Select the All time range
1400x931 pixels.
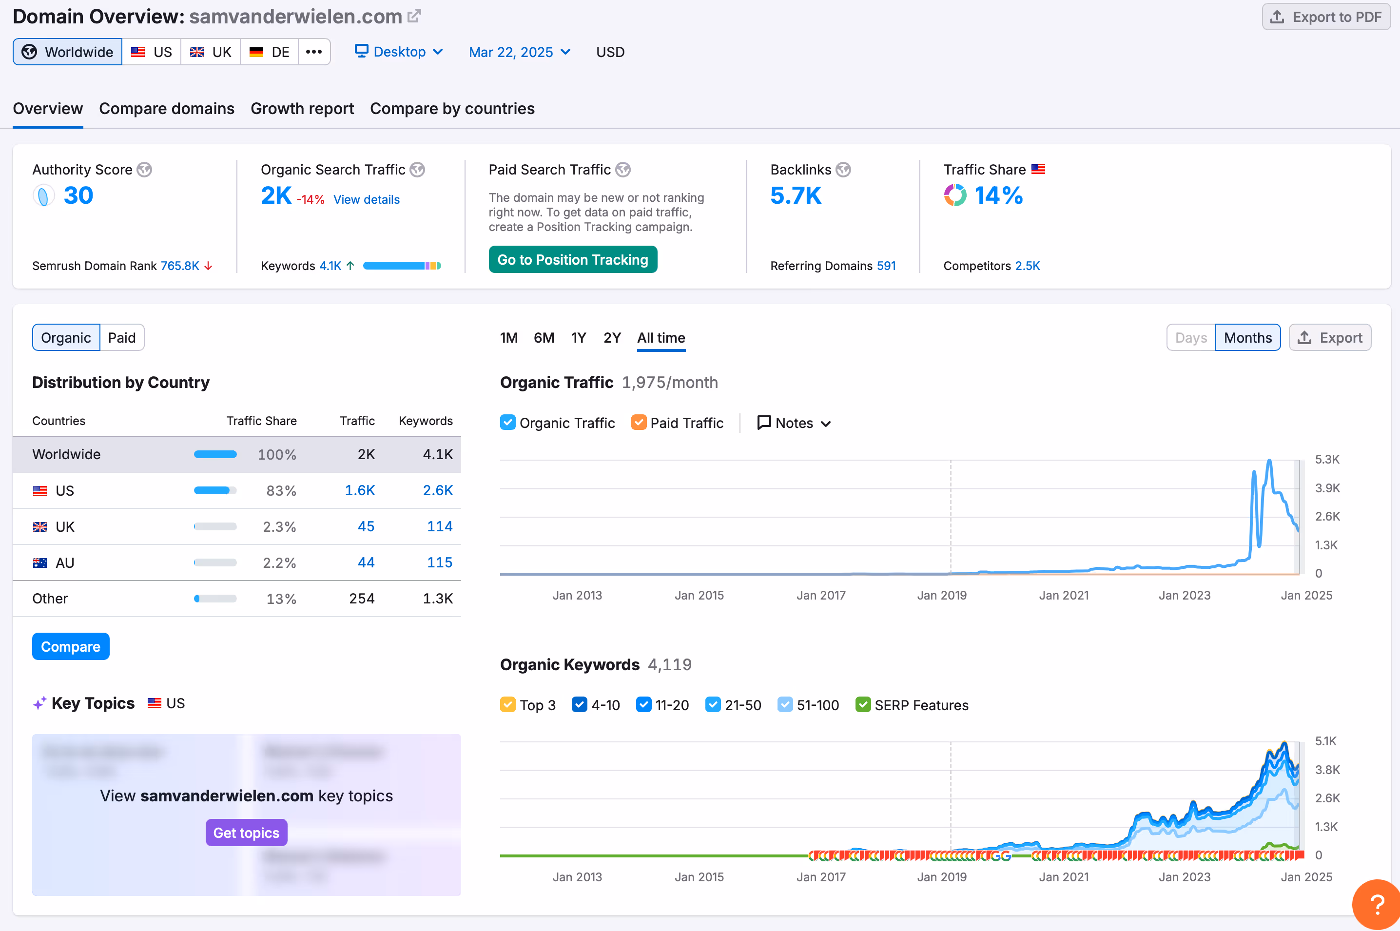(x=661, y=338)
